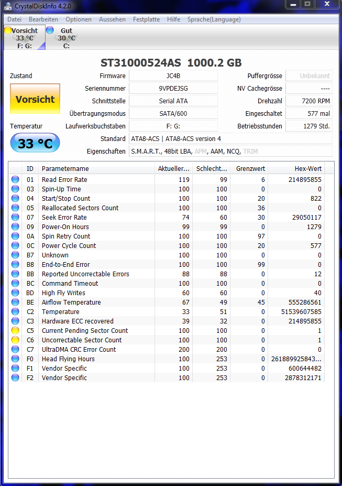Screen dimensions: 342x486
Task: Select the Reported Uncorrectable Errors parameter name
Action: point(85,274)
